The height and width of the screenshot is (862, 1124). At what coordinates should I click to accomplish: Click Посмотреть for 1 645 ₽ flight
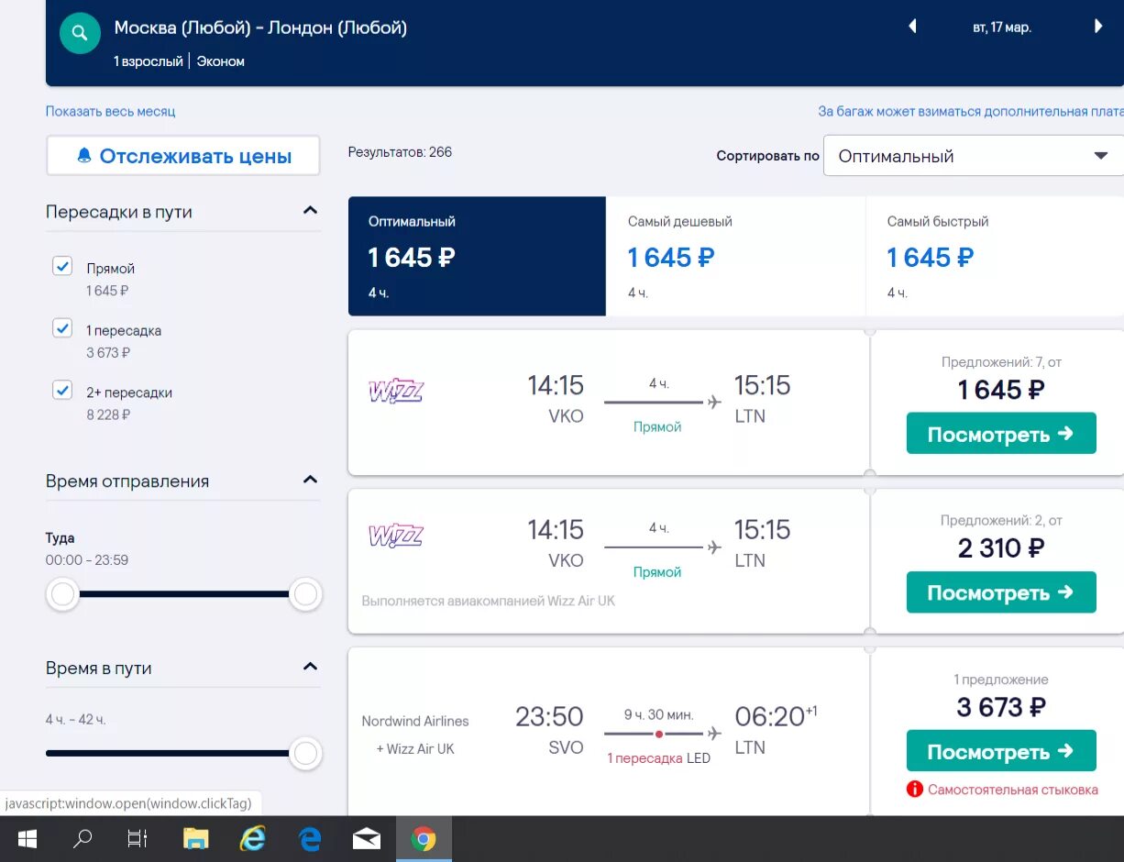click(x=1001, y=434)
